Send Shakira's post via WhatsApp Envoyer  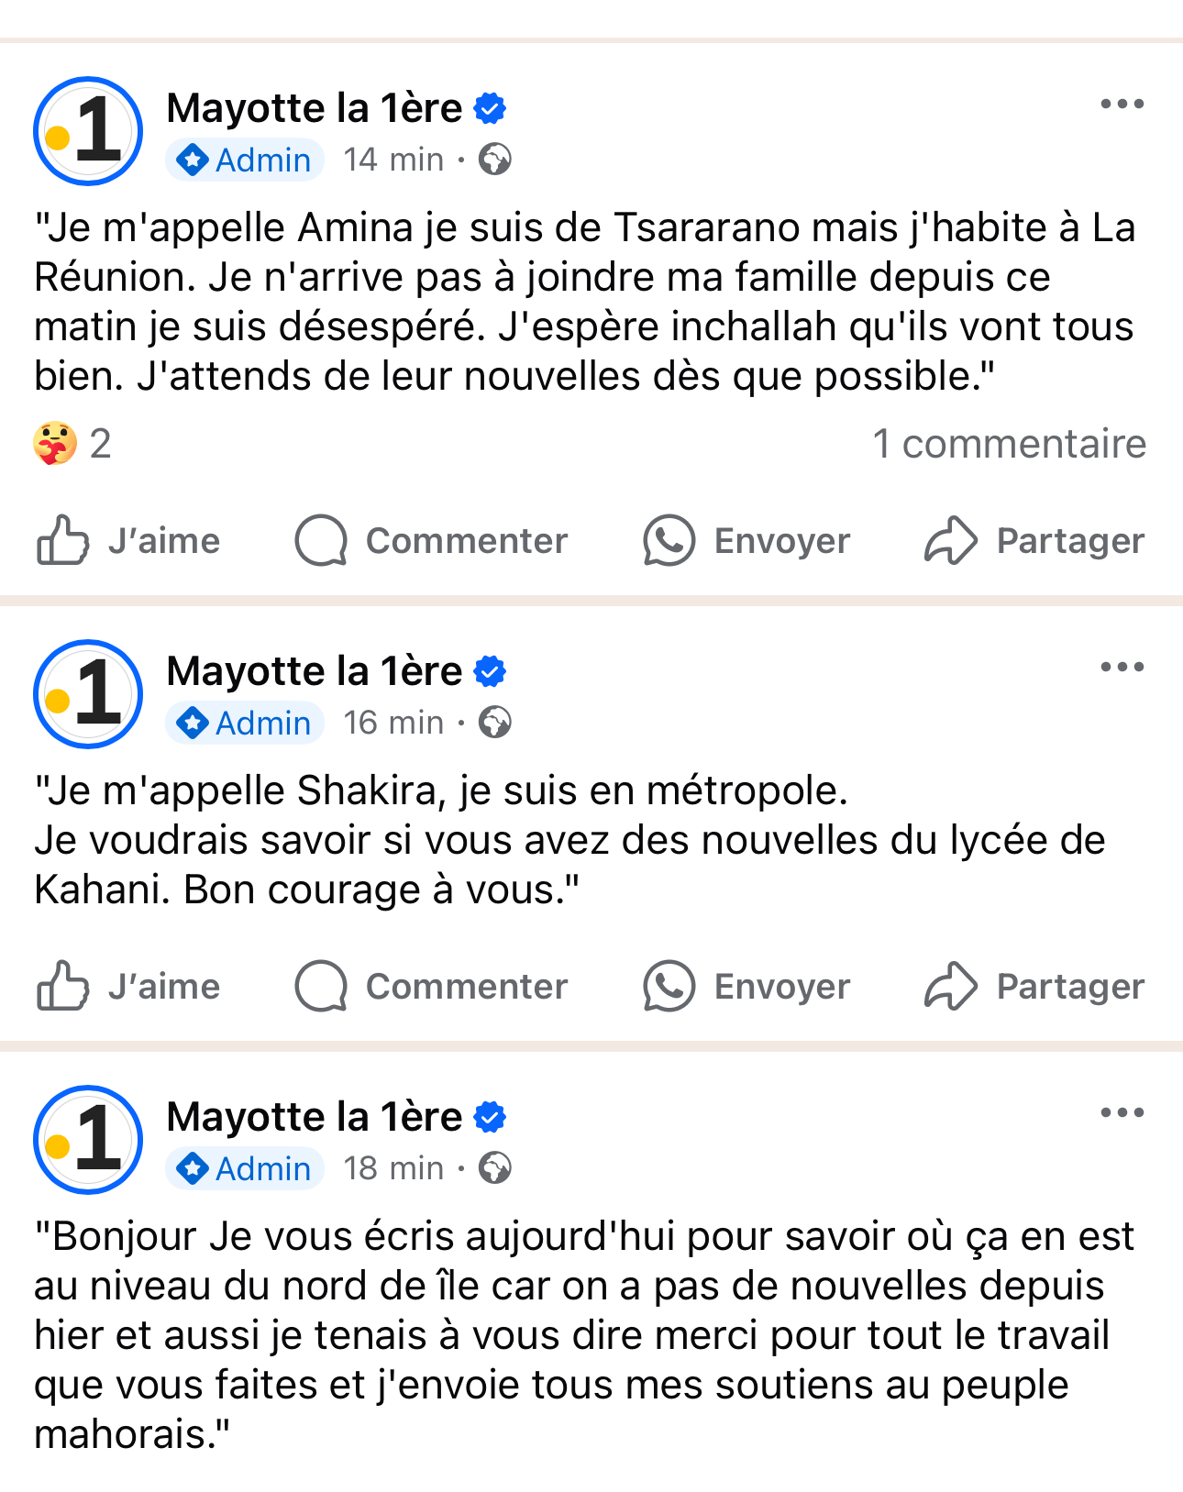click(x=746, y=987)
